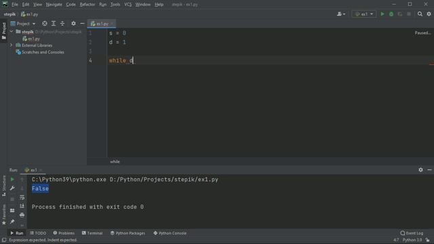Expand External Libraries node
Image resolution: width=434 pixels, height=244 pixels.
(x=12, y=45)
